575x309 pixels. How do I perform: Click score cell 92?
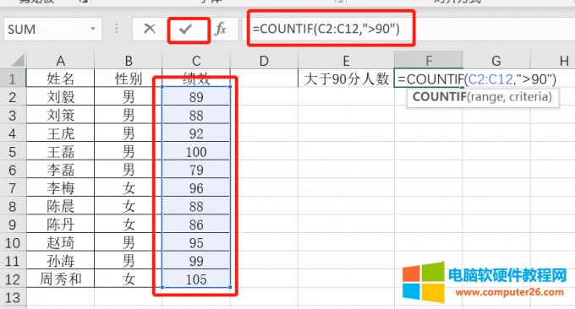tap(196, 133)
